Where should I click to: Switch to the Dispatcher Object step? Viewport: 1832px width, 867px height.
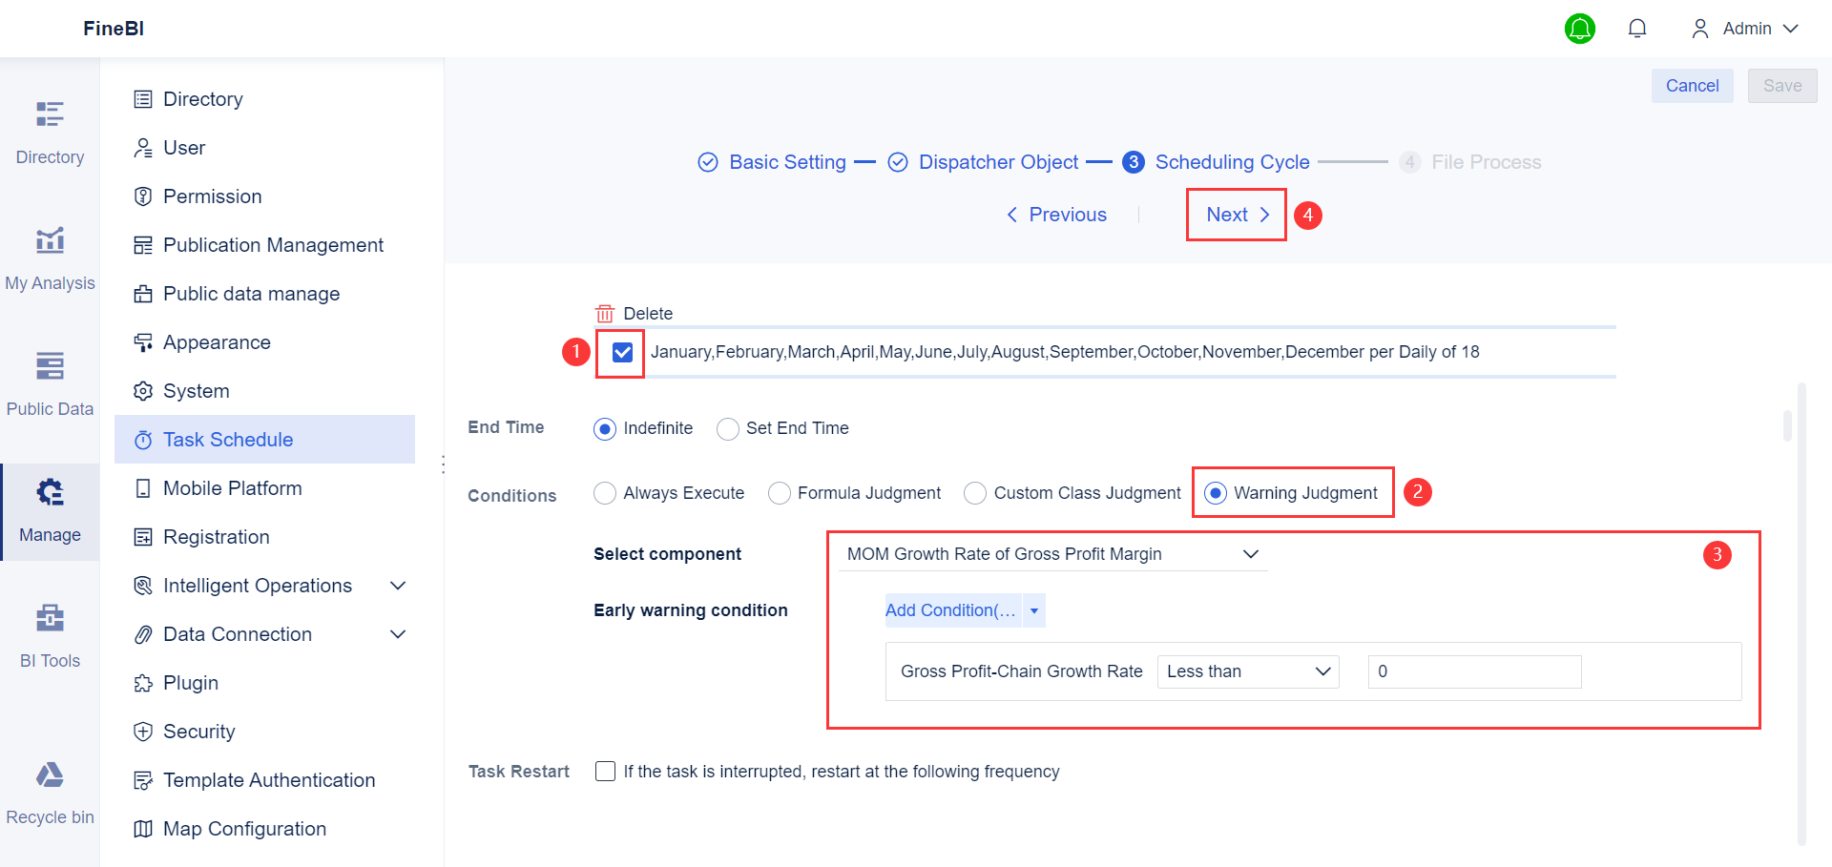pyautogui.click(x=999, y=161)
